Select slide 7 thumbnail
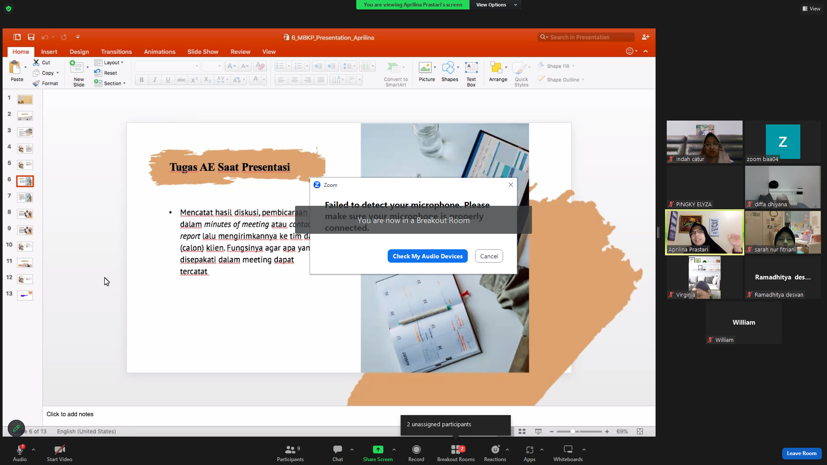Image resolution: width=827 pixels, height=465 pixels. point(25,198)
